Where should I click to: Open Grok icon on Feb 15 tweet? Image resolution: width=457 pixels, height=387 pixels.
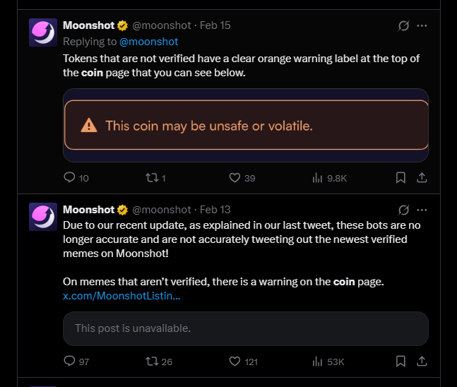(x=403, y=25)
